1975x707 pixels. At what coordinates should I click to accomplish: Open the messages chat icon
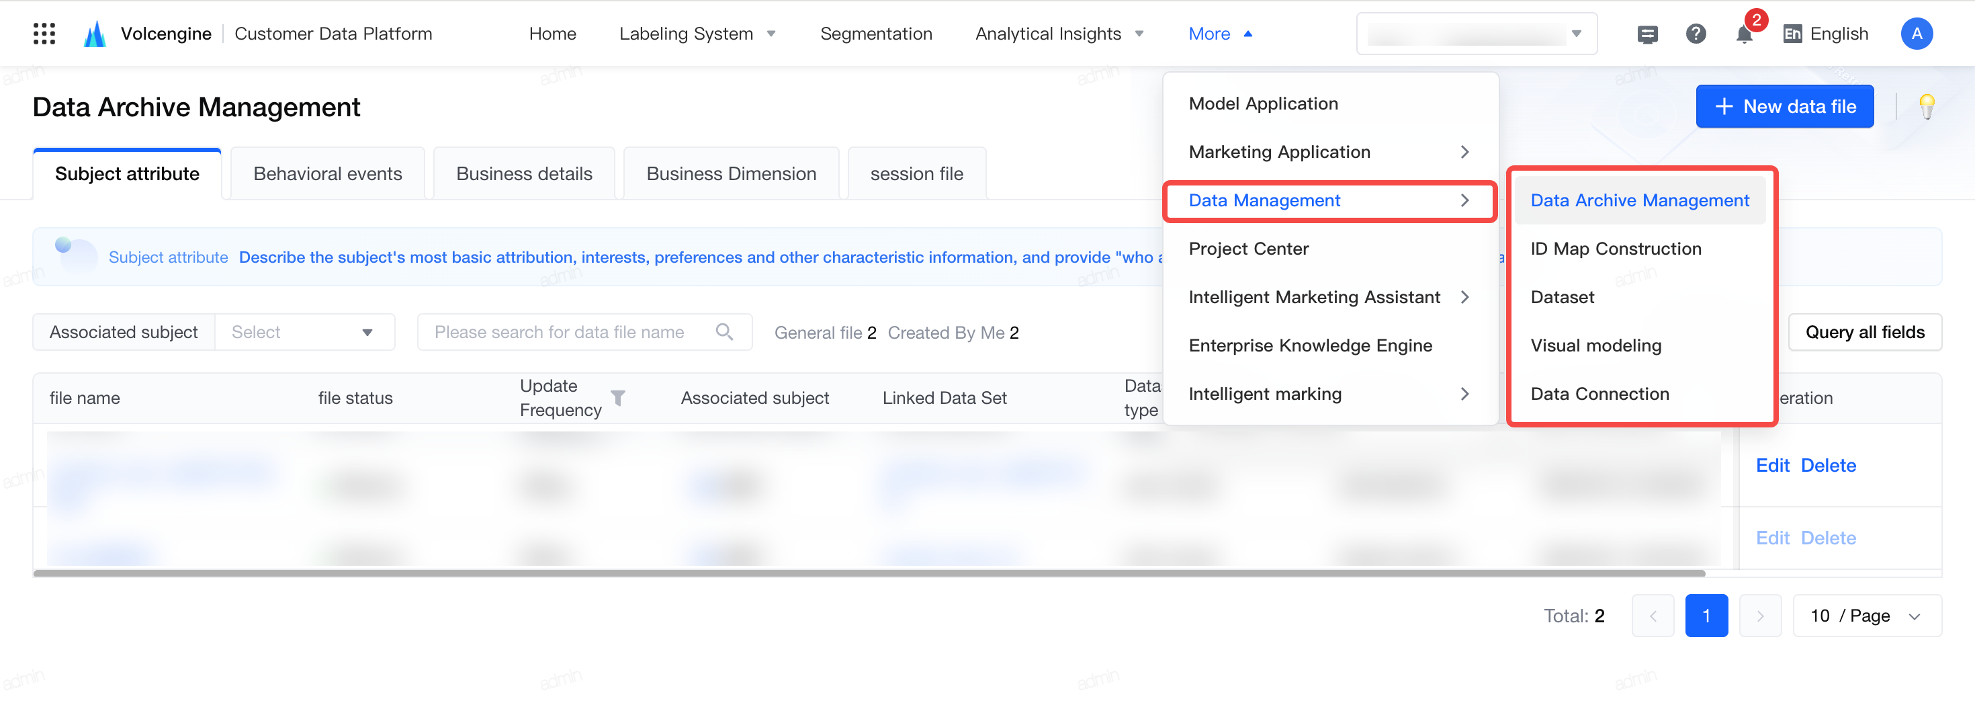point(1647,34)
